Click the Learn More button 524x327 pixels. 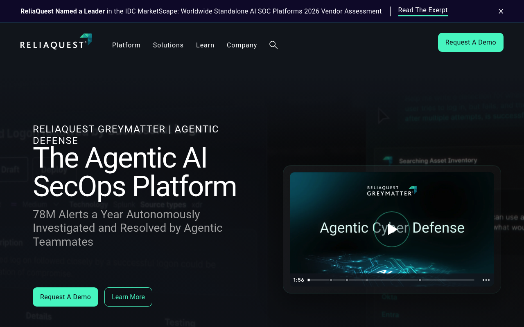[129, 297]
